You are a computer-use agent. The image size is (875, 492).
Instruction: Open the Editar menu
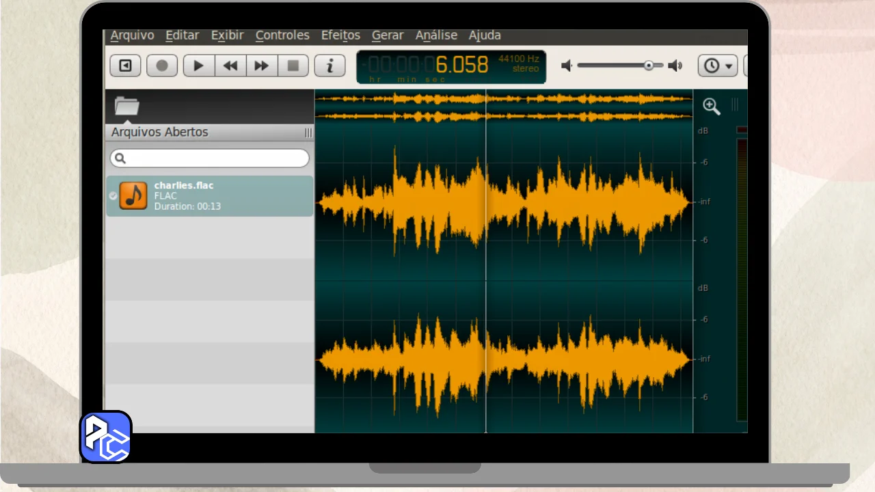(x=182, y=36)
